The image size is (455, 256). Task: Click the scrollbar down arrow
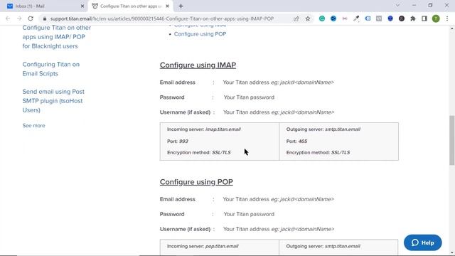452,253
